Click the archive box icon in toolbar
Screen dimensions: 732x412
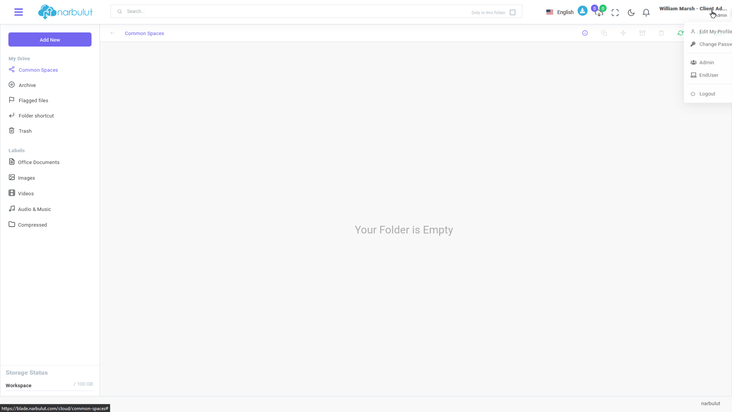(x=642, y=33)
